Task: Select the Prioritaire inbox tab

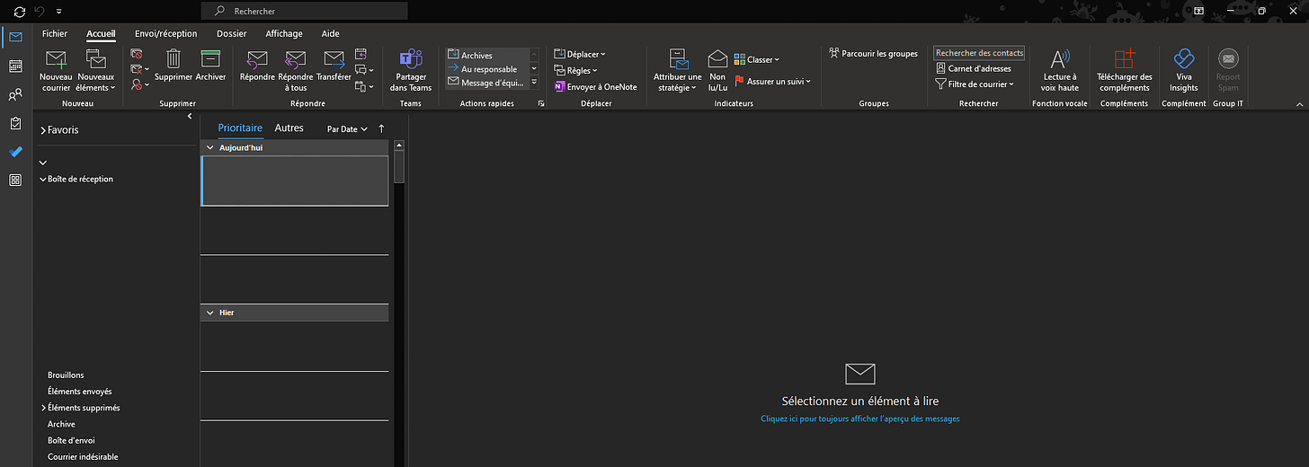Action: pos(240,128)
